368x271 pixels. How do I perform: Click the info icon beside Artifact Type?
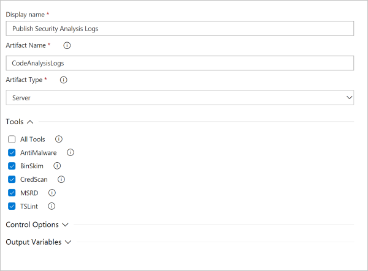click(x=63, y=80)
